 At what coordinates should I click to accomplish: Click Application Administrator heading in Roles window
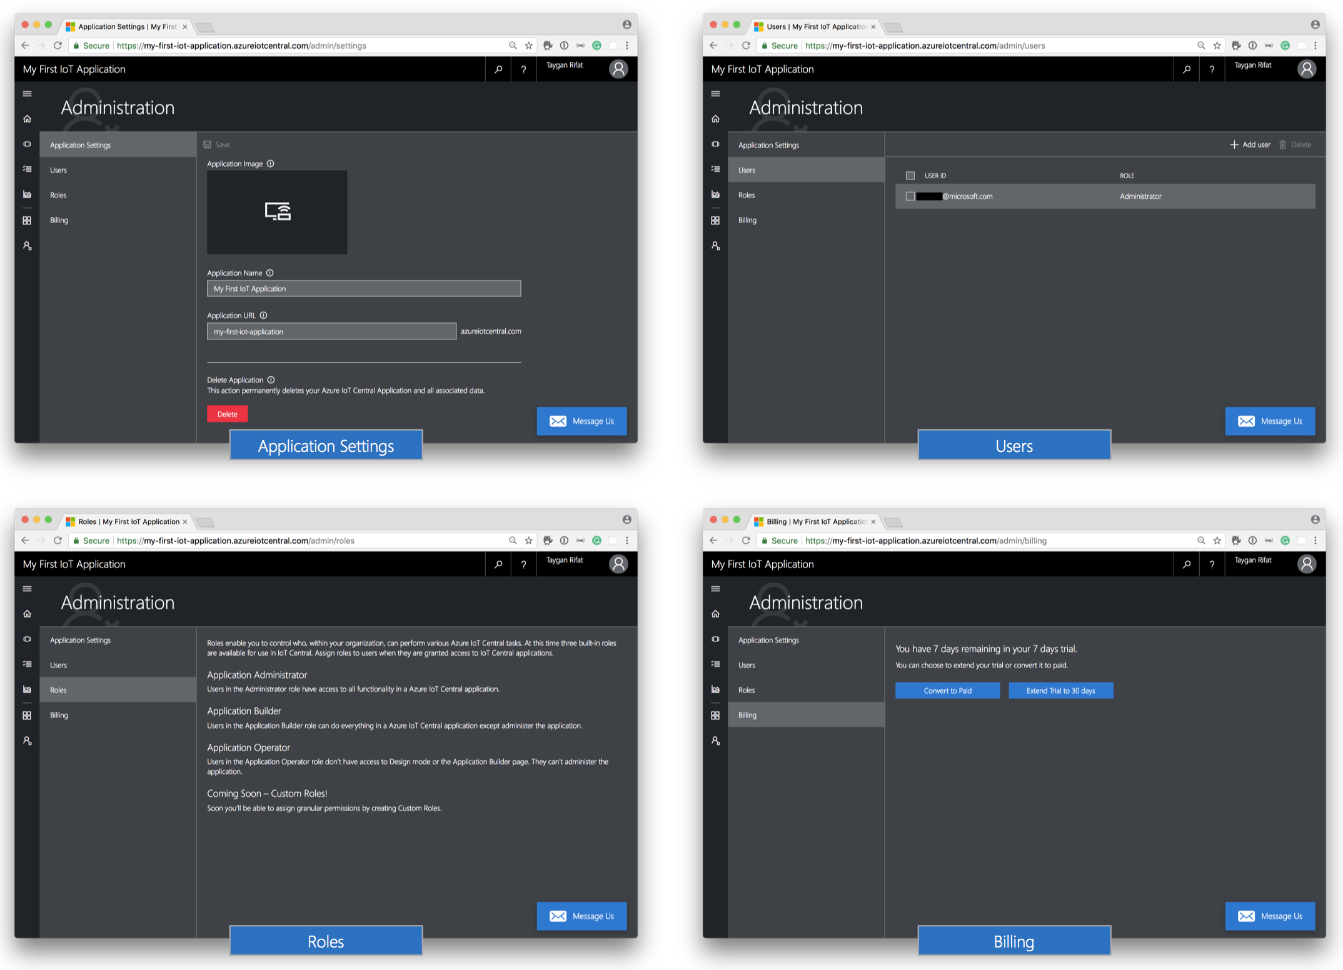point(257,675)
